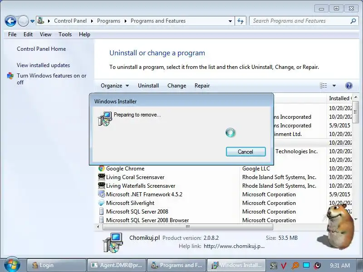Click the blue Help question mark icon
The height and width of the screenshot is (272, 363).
[348, 86]
